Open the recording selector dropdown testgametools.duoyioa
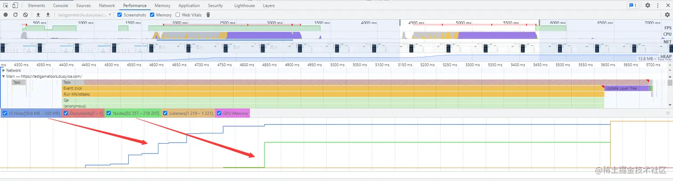The image size is (673, 181). click(x=85, y=15)
